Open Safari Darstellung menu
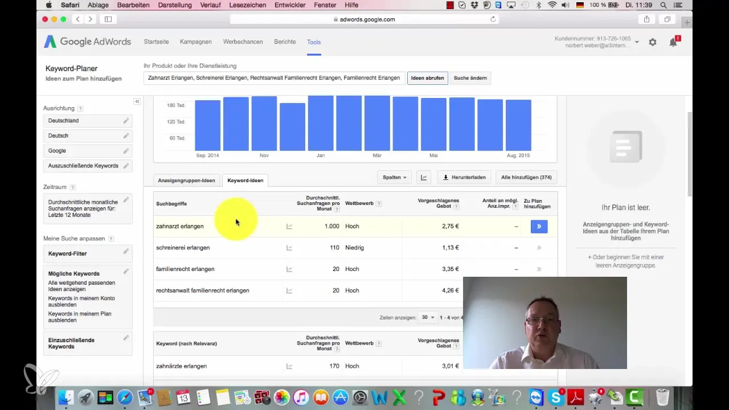 [175, 5]
